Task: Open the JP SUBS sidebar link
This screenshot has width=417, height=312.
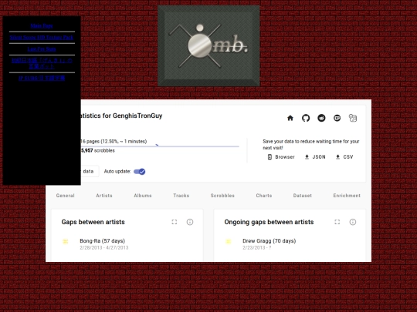Action: click(42, 79)
